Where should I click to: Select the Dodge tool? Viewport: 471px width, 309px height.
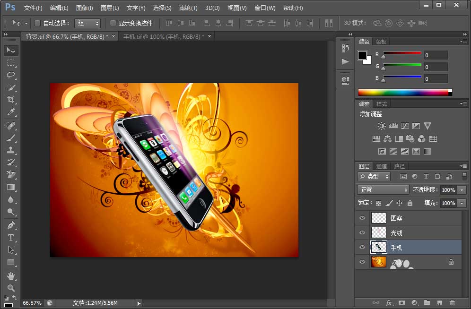click(x=11, y=212)
